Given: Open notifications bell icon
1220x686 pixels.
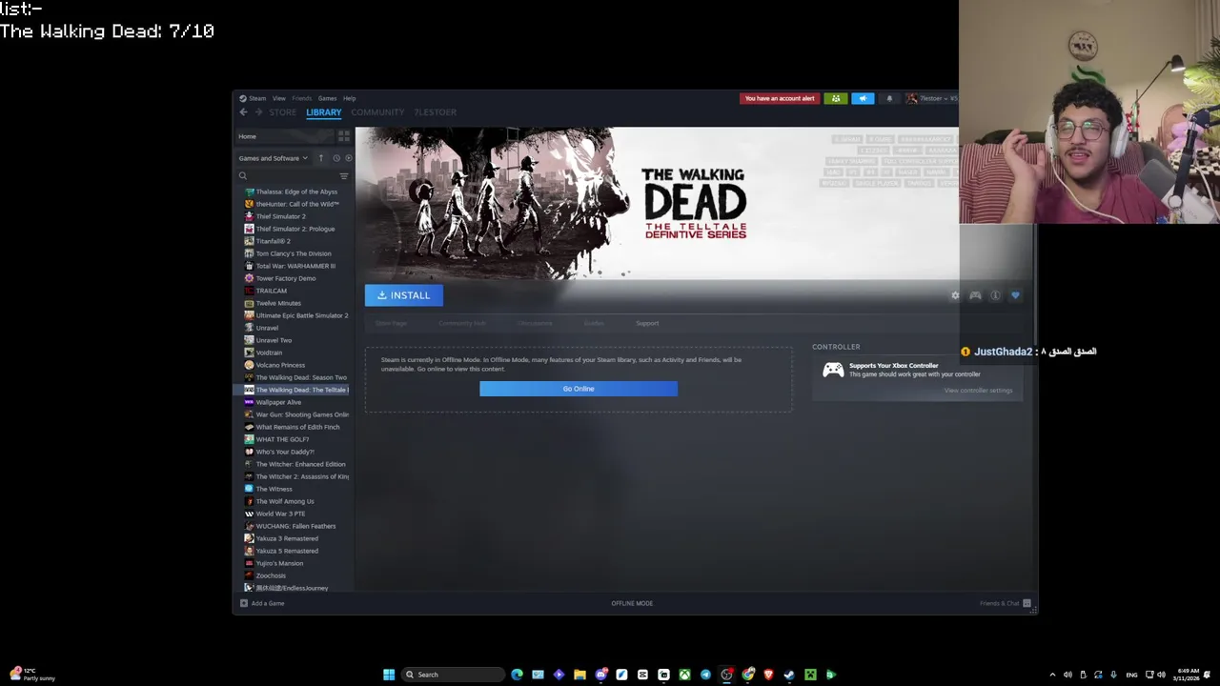Looking at the screenshot, I should 889,98.
